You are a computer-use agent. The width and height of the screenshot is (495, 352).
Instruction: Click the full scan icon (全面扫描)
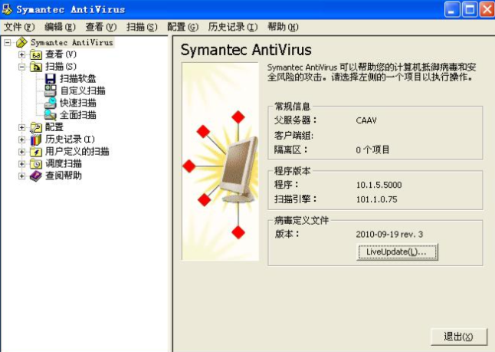50,115
